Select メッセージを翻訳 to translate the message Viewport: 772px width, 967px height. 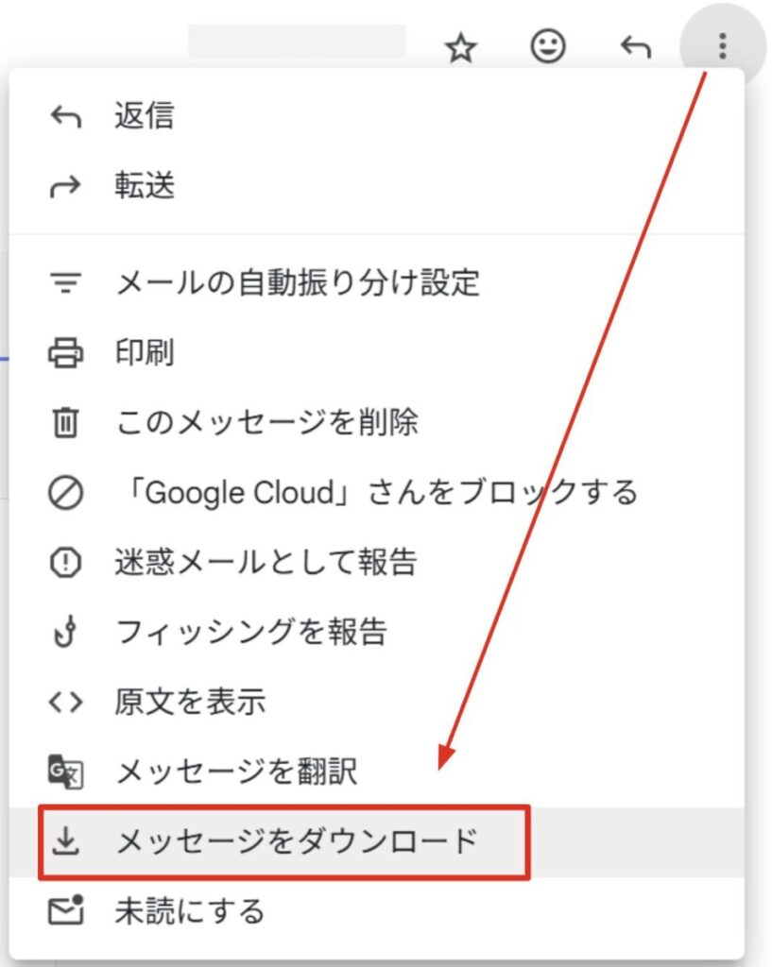pyautogui.click(x=236, y=772)
